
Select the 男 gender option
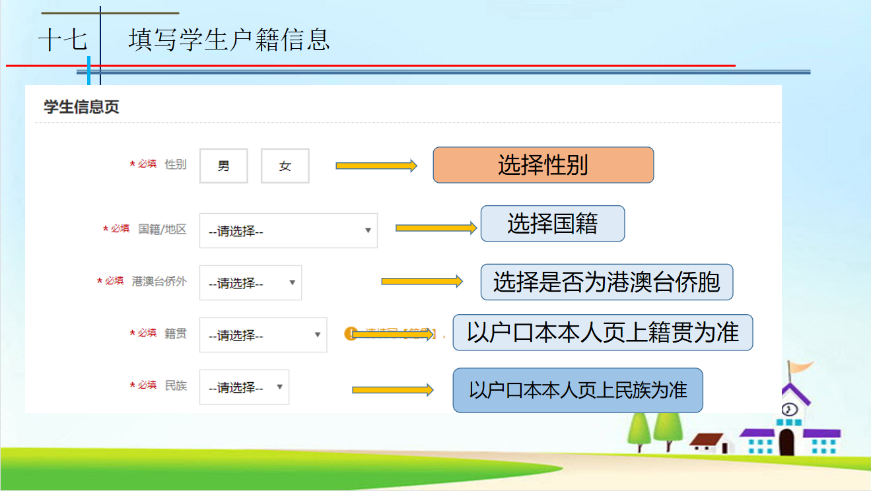(x=224, y=166)
